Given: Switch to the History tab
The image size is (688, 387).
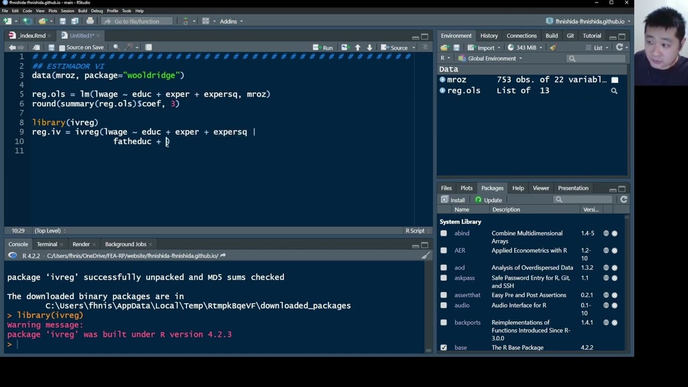Looking at the screenshot, I should coord(489,36).
